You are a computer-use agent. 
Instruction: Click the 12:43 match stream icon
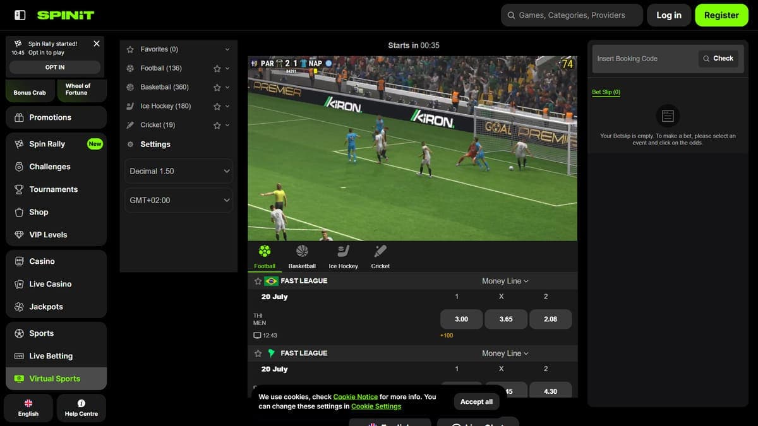[257, 336]
